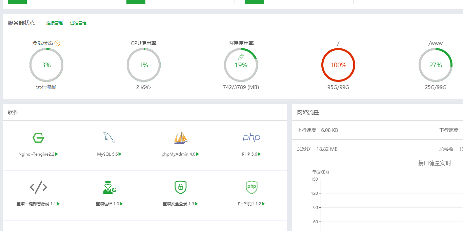463x231 pixels.
Task: Click the MySQL dolphin icon
Action: point(109,138)
